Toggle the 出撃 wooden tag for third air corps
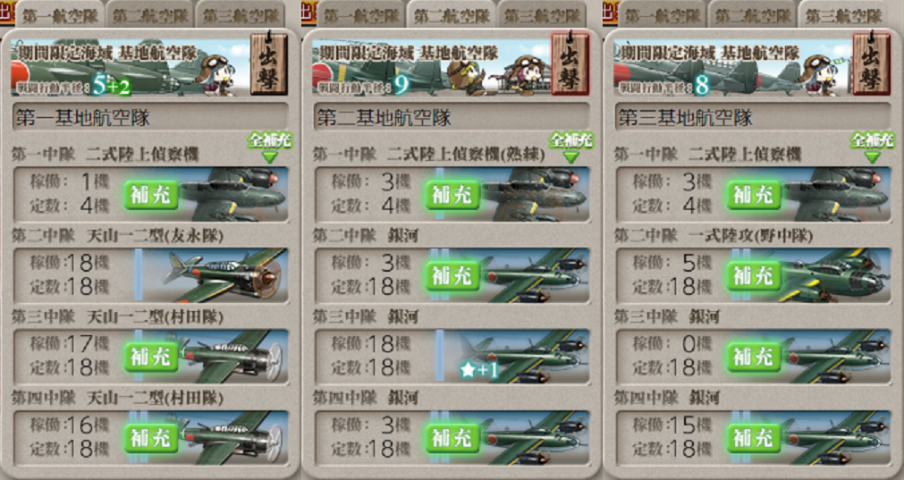 (x=871, y=64)
